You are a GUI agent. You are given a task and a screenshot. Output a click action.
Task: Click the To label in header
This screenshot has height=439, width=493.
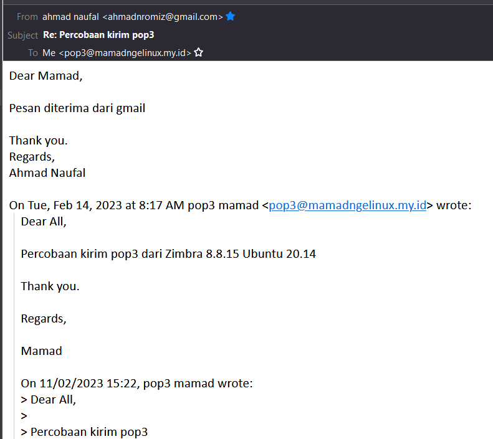coord(32,53)
